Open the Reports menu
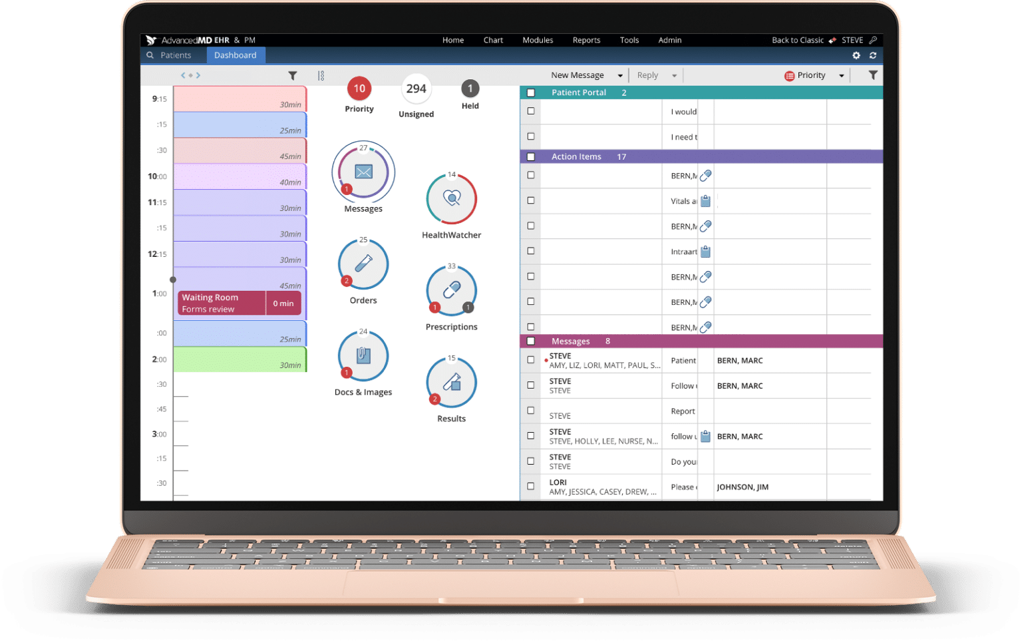1022x641 pixels. pos(586,40)
